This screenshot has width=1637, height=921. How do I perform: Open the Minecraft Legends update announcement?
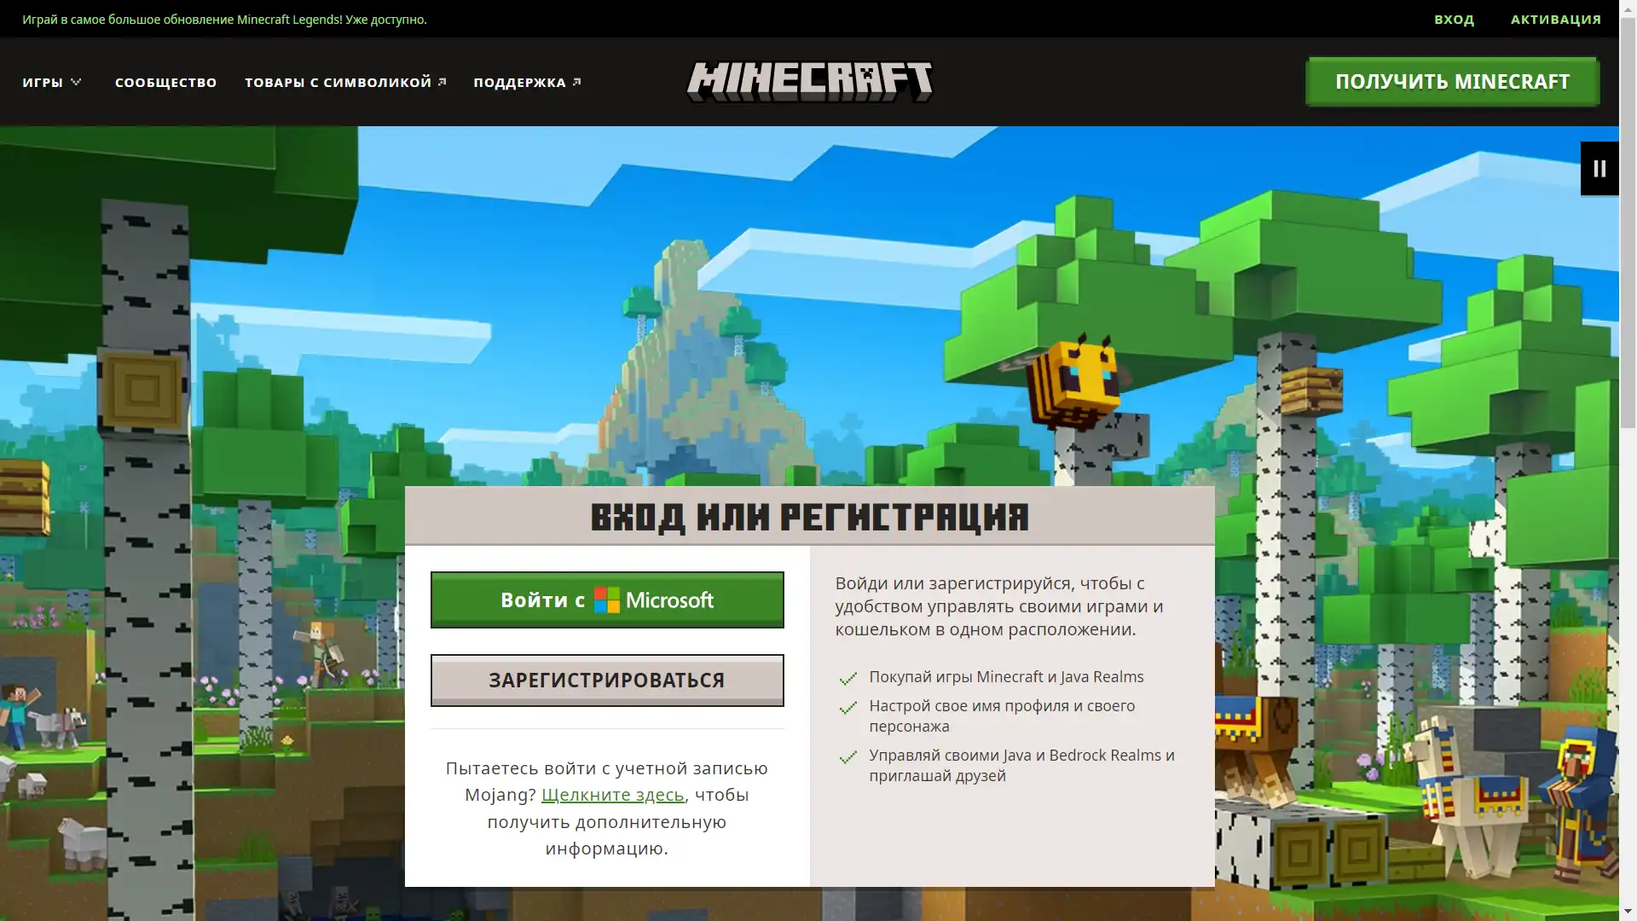tap(224, 19)
